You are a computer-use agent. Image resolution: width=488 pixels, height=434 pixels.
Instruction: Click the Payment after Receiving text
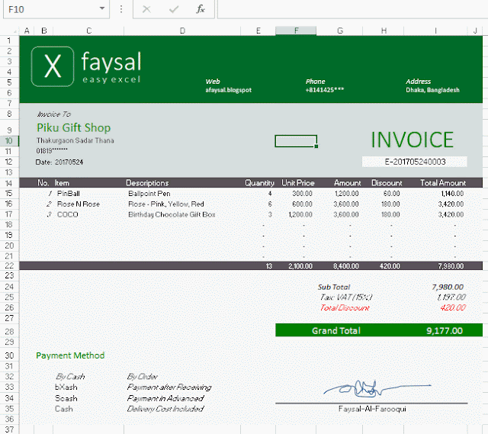coord(169,387)
